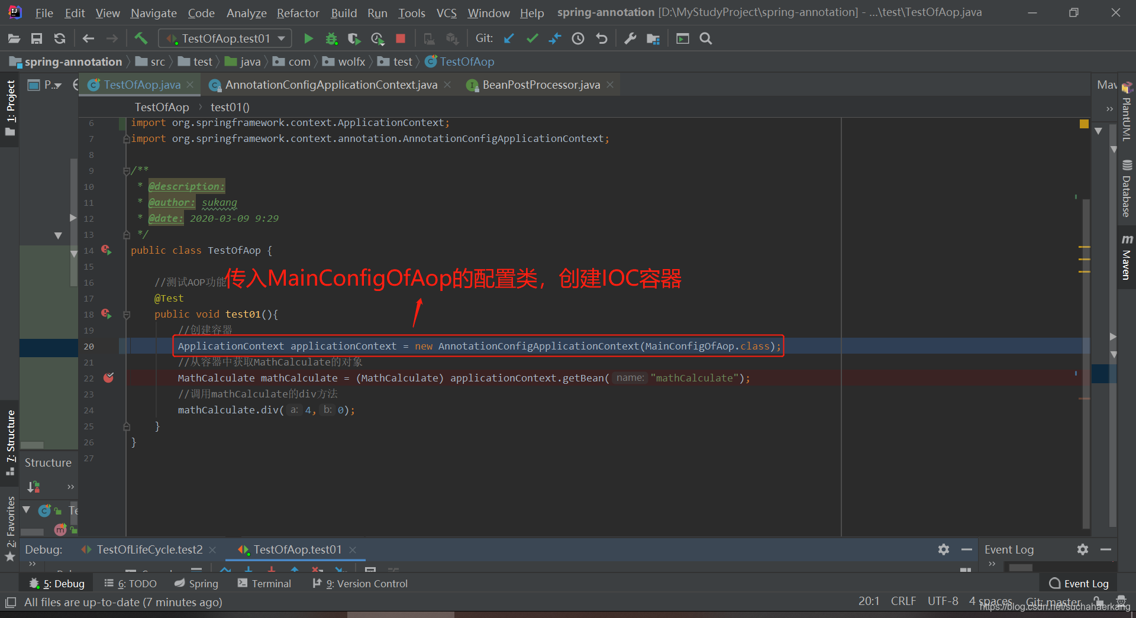The width and height of the screenshot is (1136, 618).
Task: Click the spring-annotation breadcrumb
Action: [73, 62]
